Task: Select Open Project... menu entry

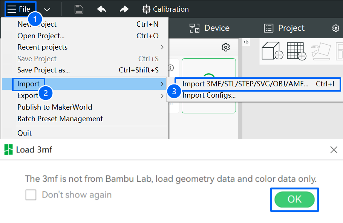Action: [85, 36]
